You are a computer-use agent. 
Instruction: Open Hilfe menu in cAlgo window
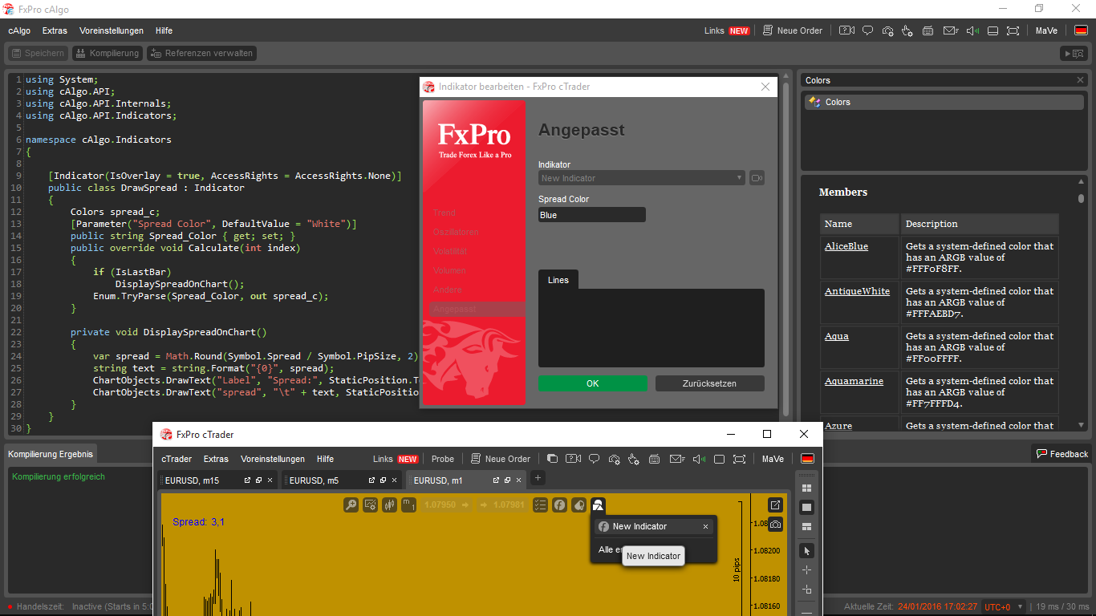(x=164, y=30)
